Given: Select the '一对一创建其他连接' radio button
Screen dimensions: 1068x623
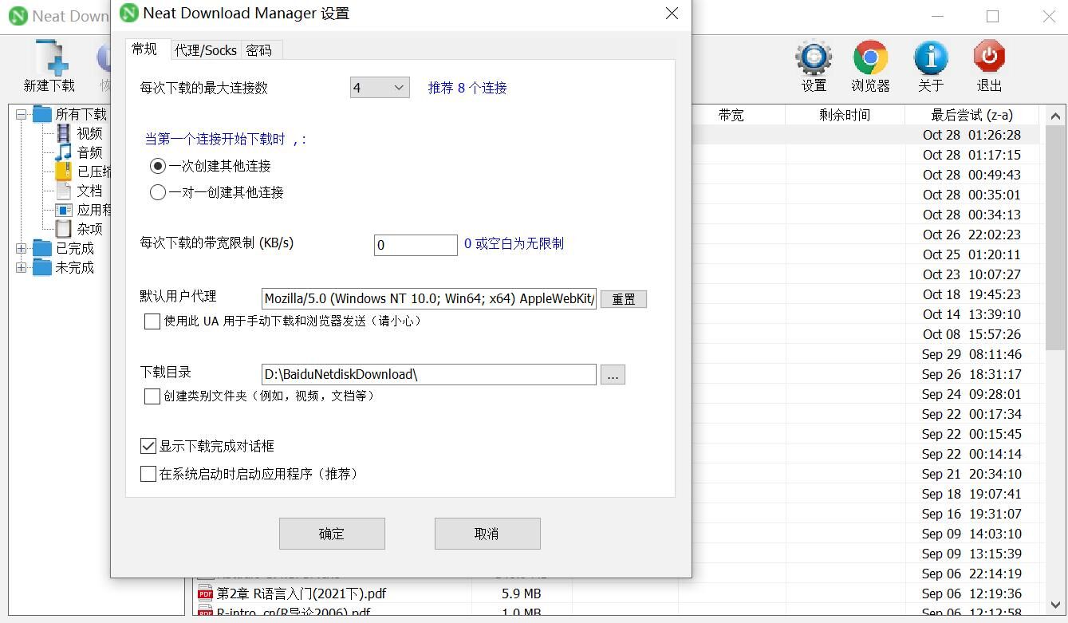Looking at the screenshot, I should [158, 192].
